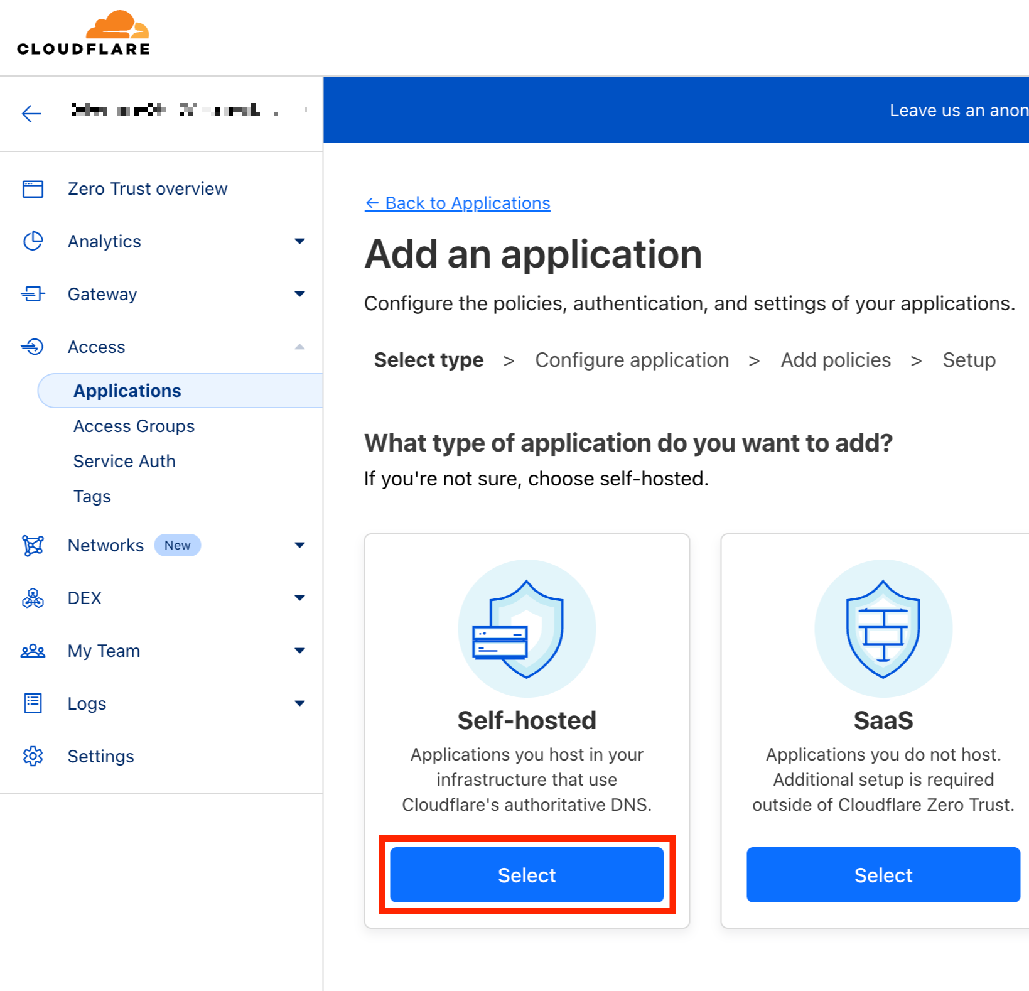Open Zero Trust overview page
The width and height of the screenshot is (1029, 991).
tap(148, 188)
